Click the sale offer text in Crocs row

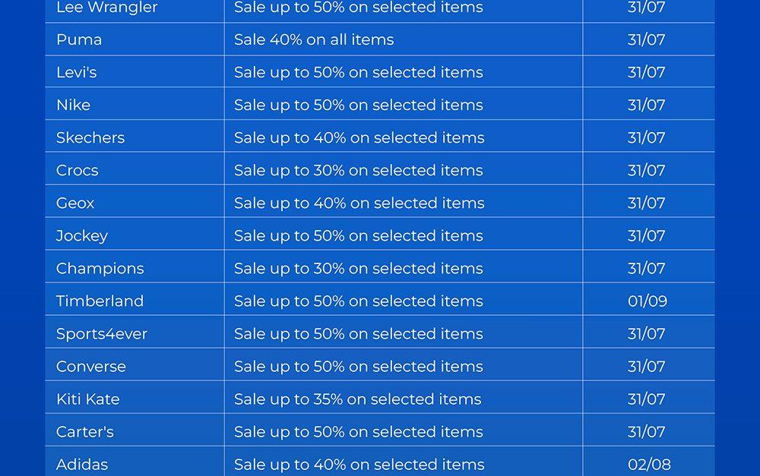[x=358, y=170]
